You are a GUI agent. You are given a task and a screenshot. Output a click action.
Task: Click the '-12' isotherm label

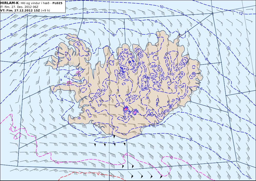click(x=240, y=14)
